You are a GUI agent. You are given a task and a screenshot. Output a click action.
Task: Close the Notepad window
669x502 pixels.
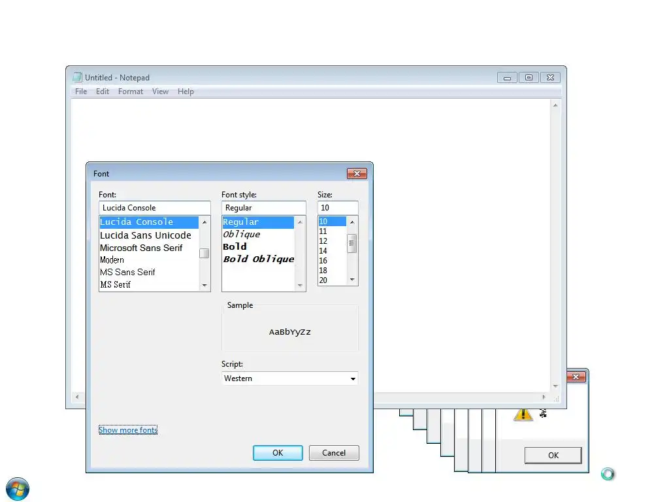[x=550, y=78]
